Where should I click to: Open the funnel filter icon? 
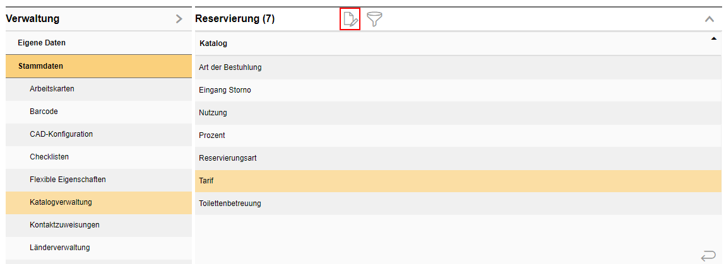click(x=374, y=19)
